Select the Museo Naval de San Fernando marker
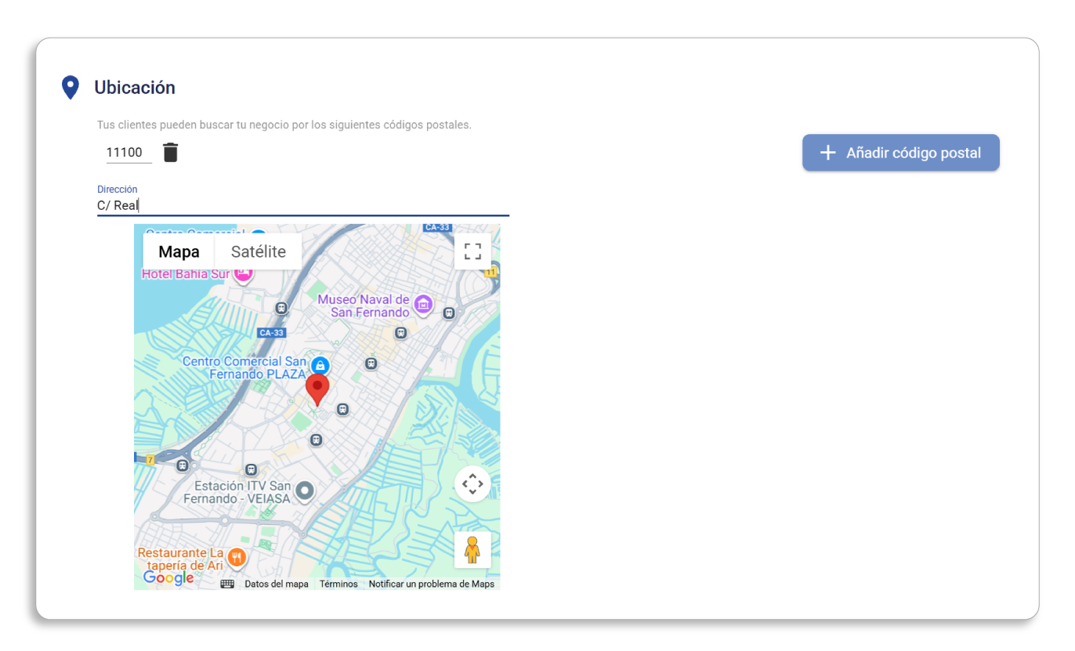 [423, 304]
